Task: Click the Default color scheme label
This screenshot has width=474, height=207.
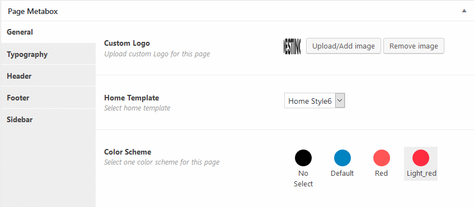Action: (x=342, y=174)
